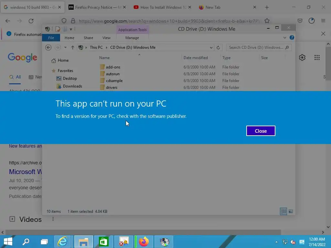331x248 pixels.
Task: Show hidden system tray icons arrow
Action: (x=277, y=242)
